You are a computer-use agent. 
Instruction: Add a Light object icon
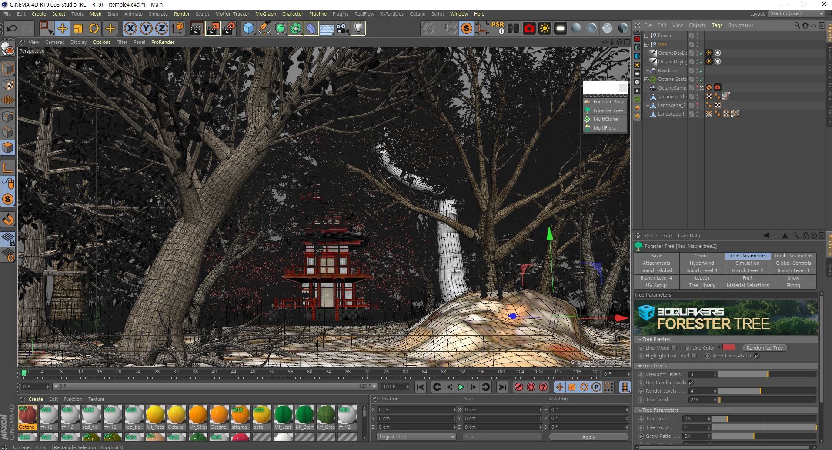pyautogui.click(x=358, y=29)
